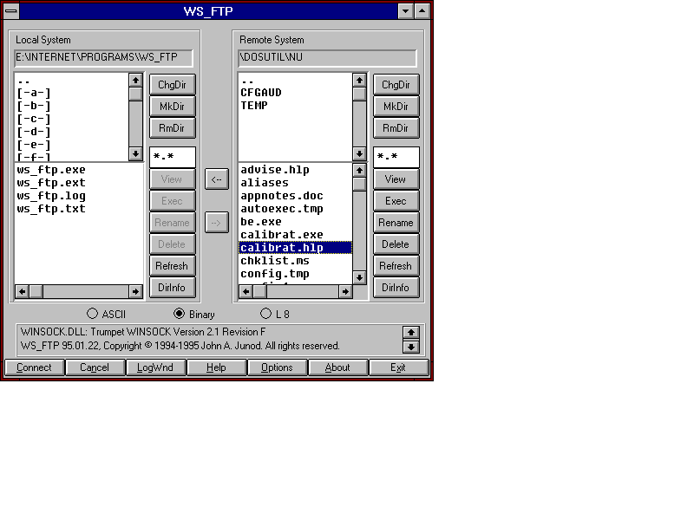694x520 pixels.
Task: Select Binary transfer mode
Action: (194, 314)
